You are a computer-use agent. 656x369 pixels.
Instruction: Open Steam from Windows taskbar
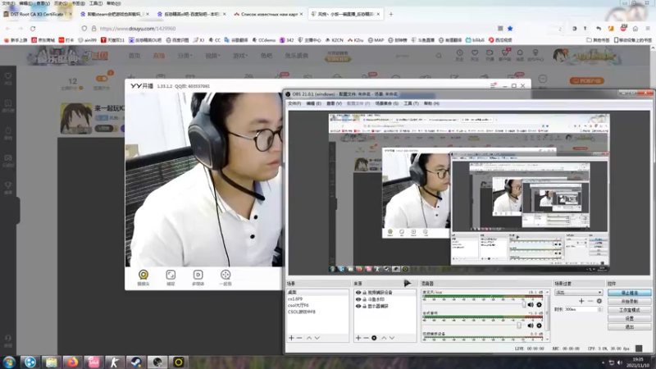click(x=135, y=362)
